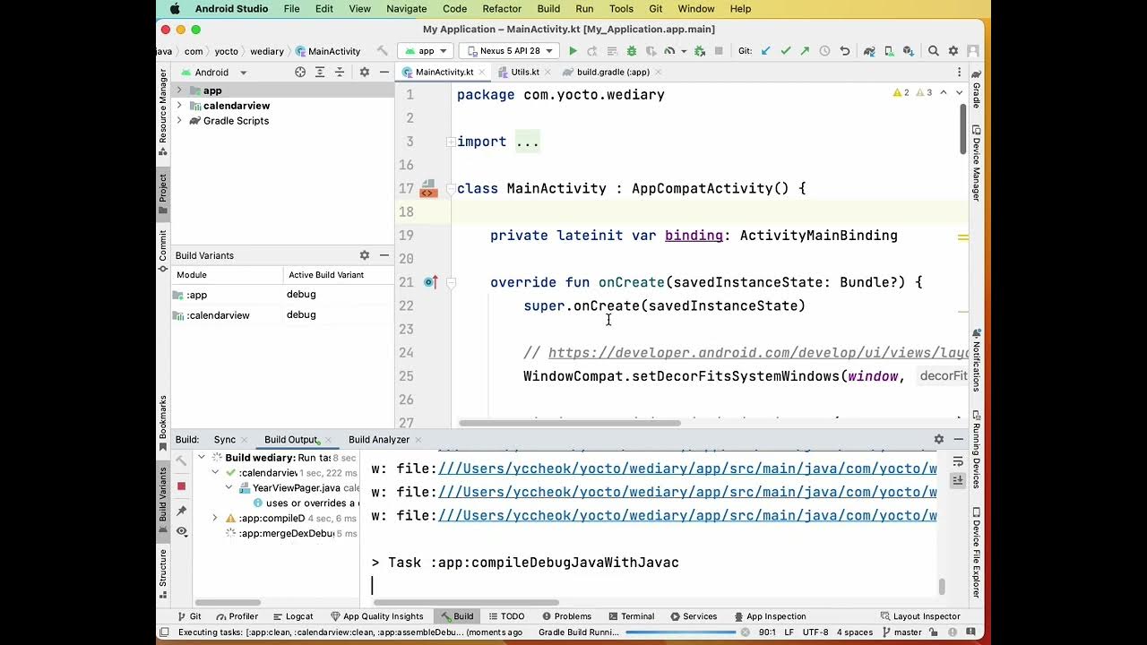Screen dimensions: 1147x645
Task: Open the app run configuration dropdown
Action: (426, 51)
